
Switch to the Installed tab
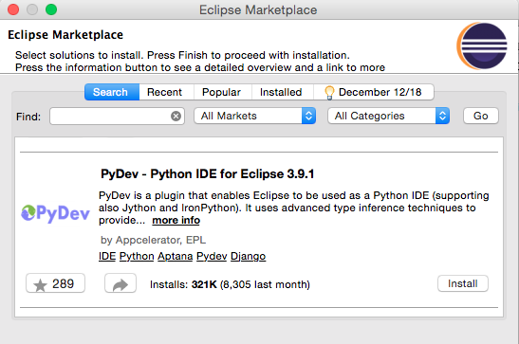pyautogui.click(x=283, y=92)
